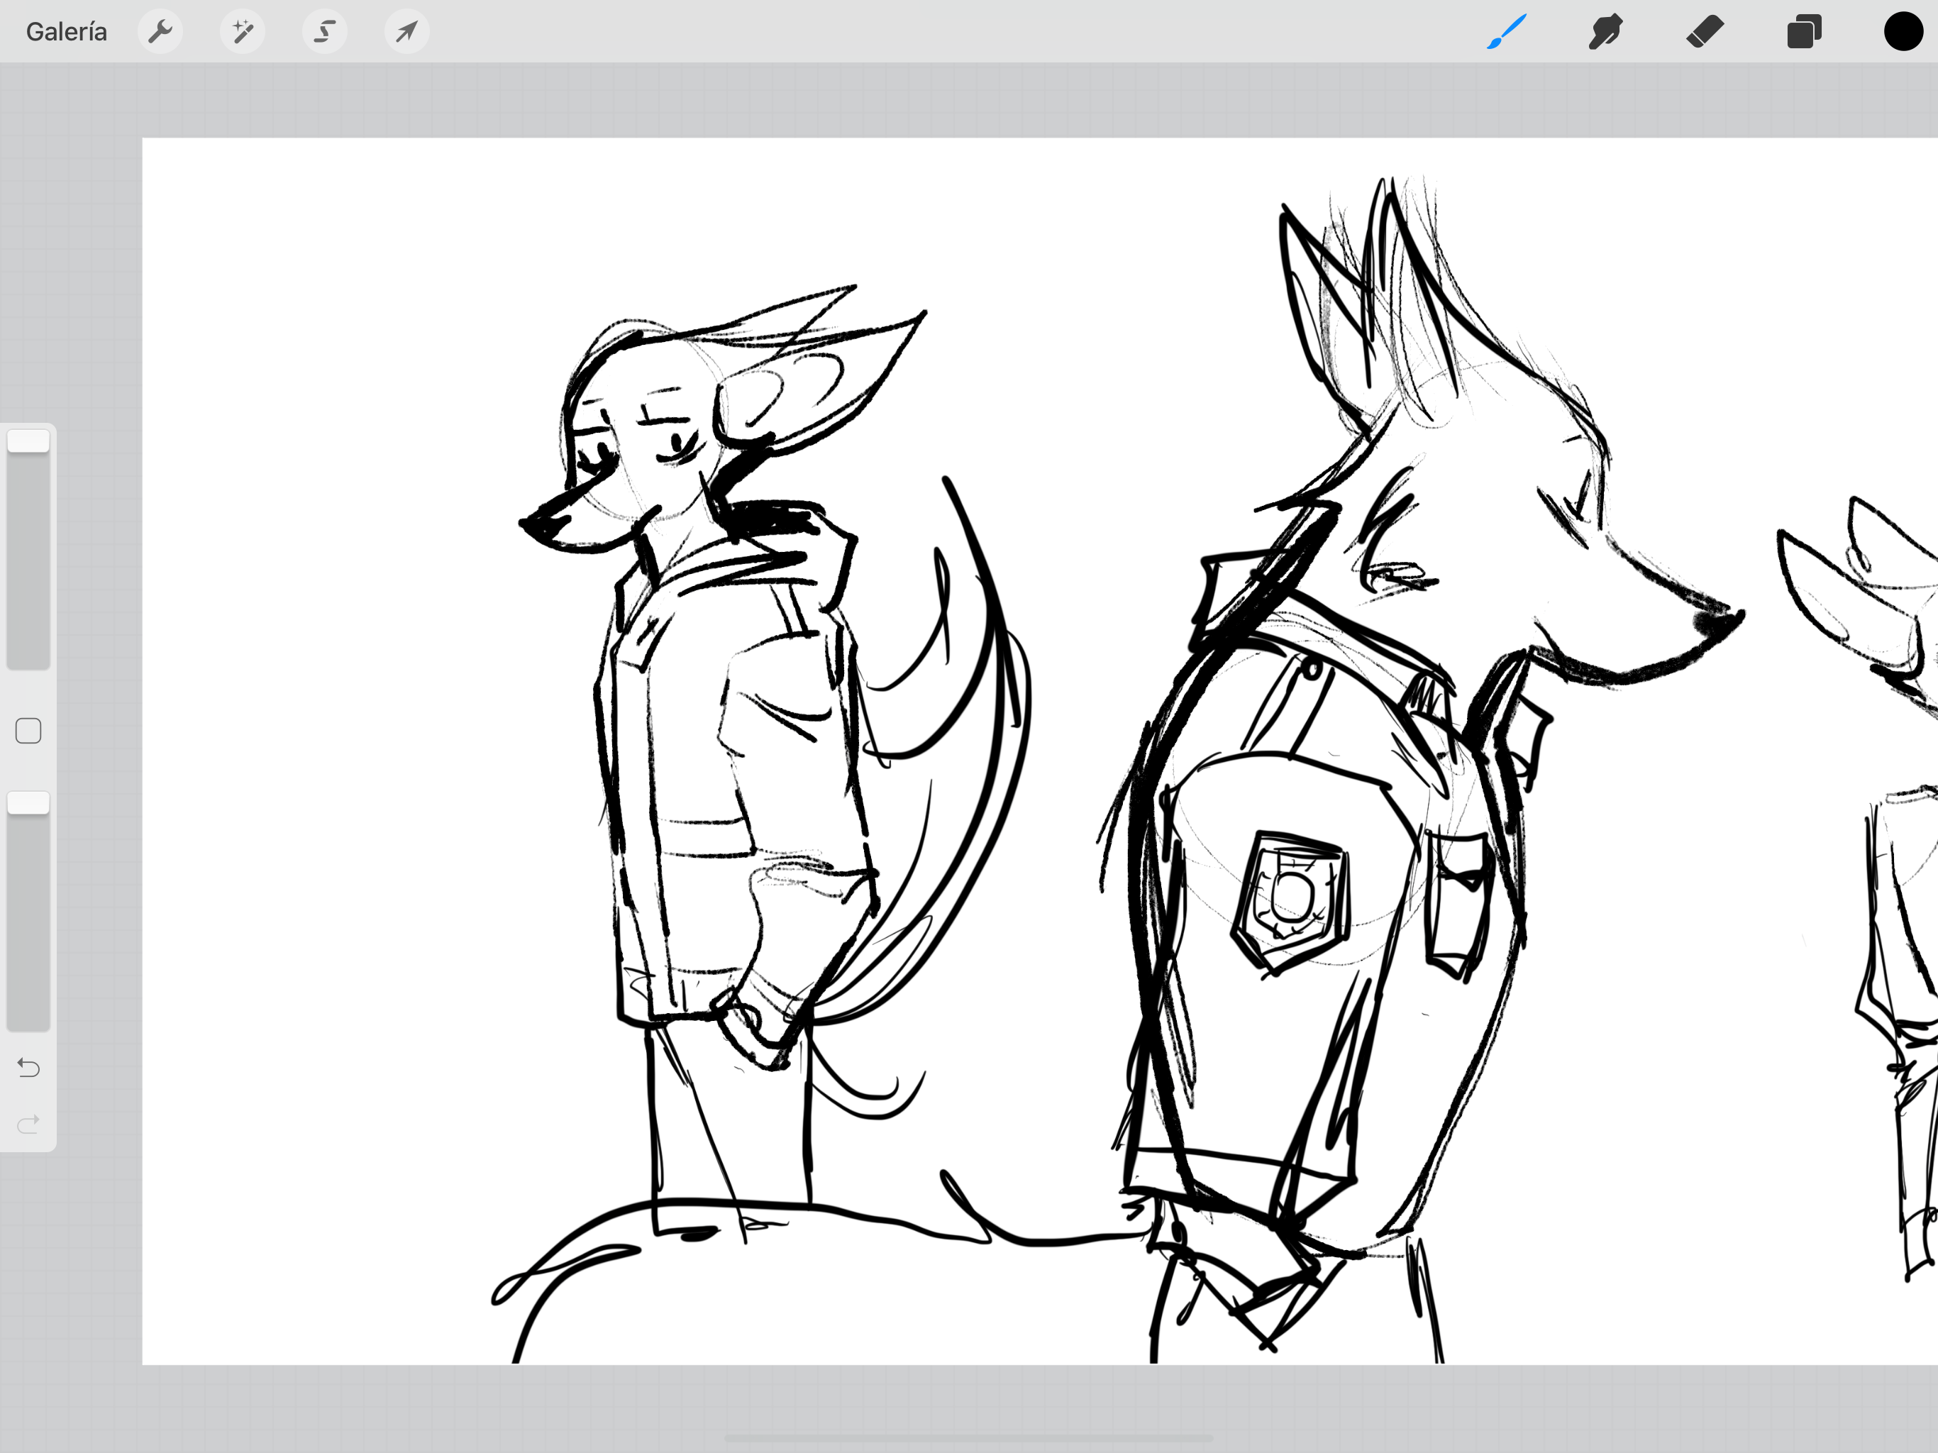Click the brush size slider handle
This screenshot has height=1453, width=1938.
pos(28,441)
